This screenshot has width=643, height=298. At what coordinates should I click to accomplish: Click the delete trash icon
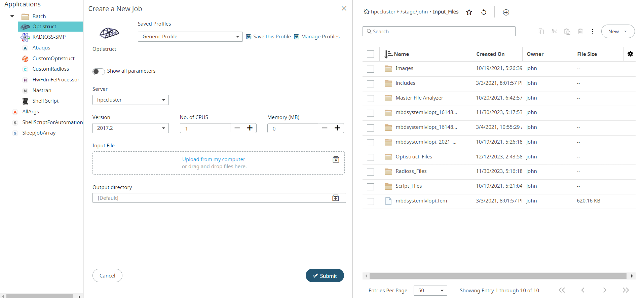pyautogui.click(x=580, y=32)
